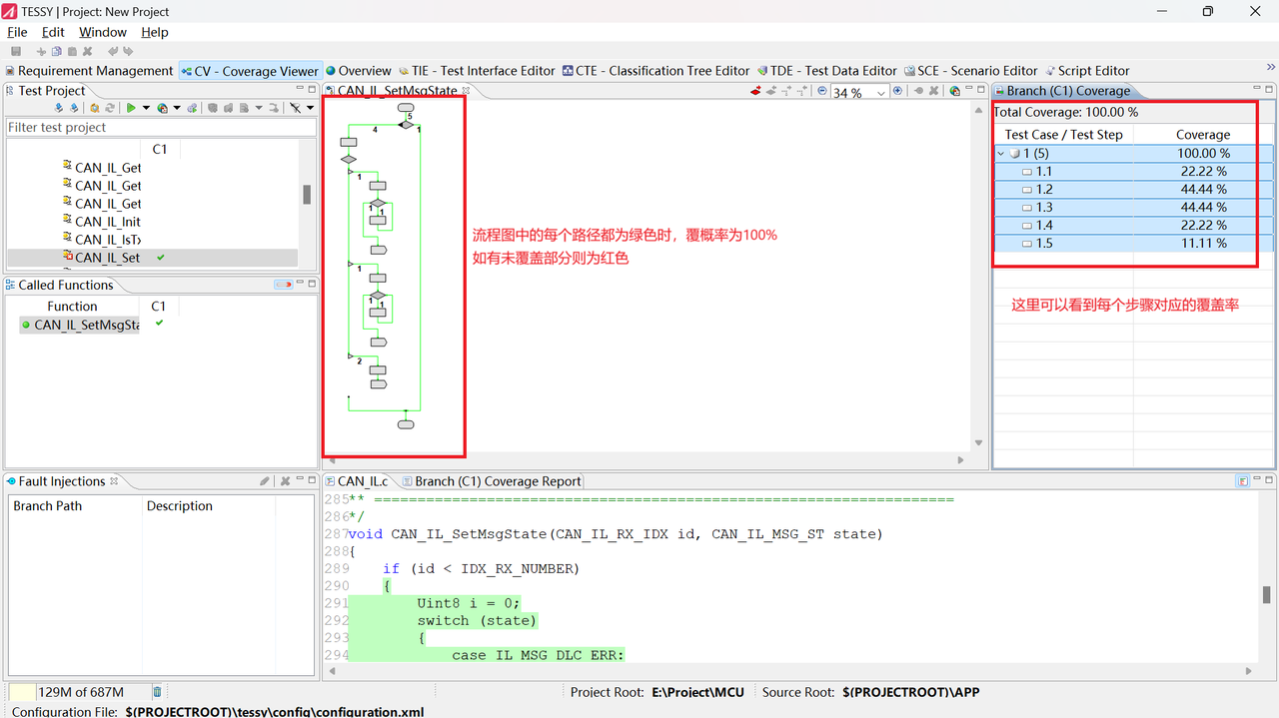Click the zoom in plus icon
This screenshot has width=1279, height=718.
click(x=897, y=90)
